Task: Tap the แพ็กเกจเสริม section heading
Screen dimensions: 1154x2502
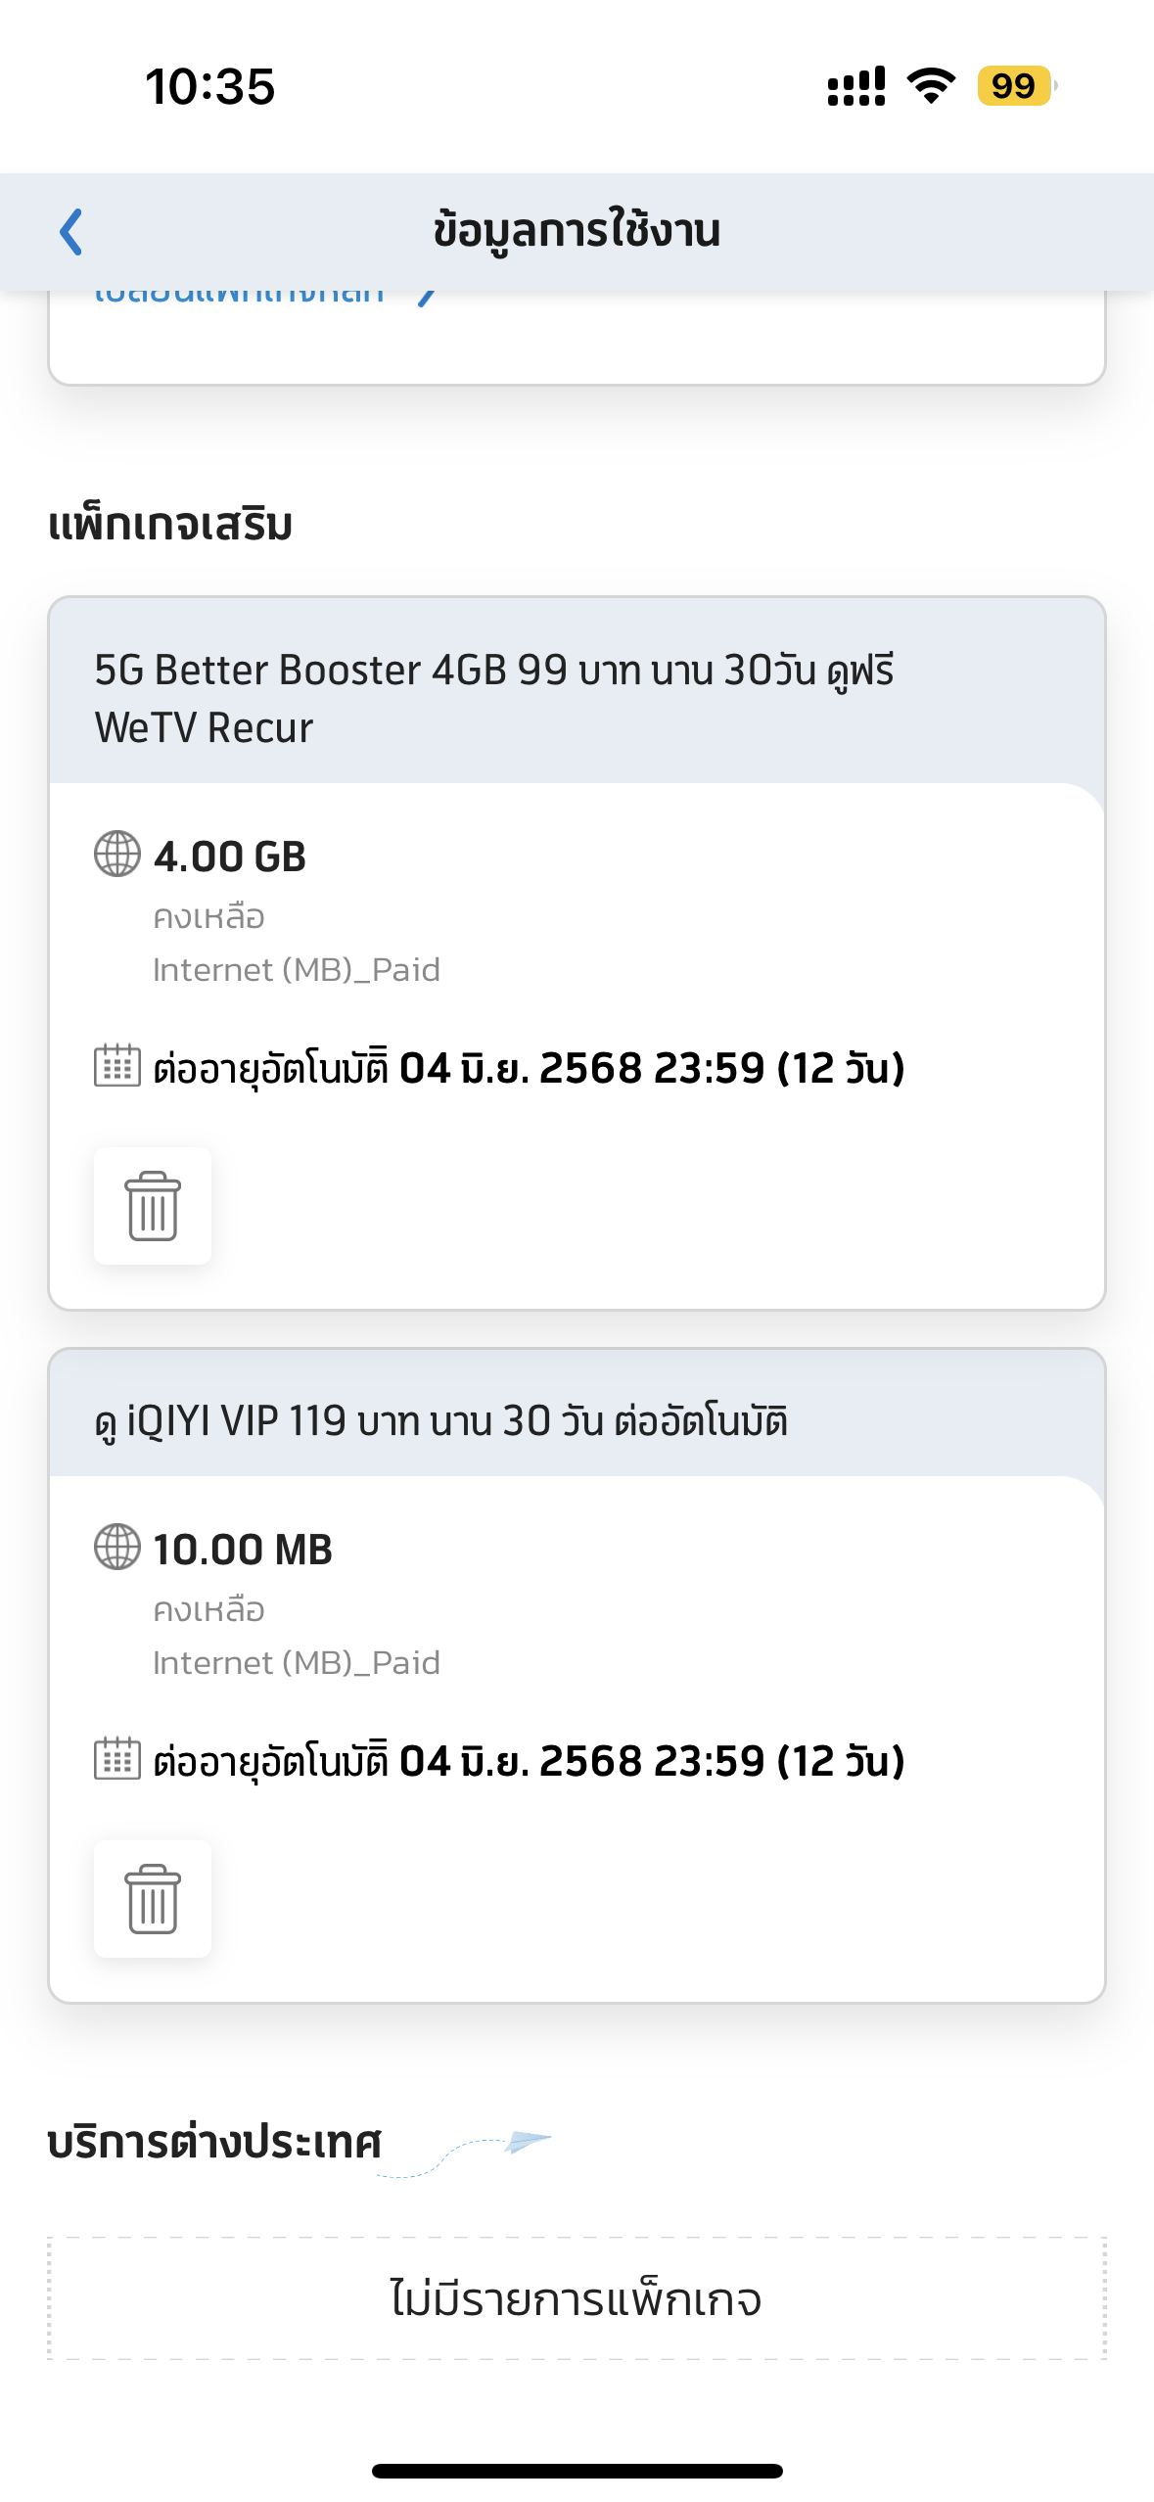Action: click(x=170, y=525)
